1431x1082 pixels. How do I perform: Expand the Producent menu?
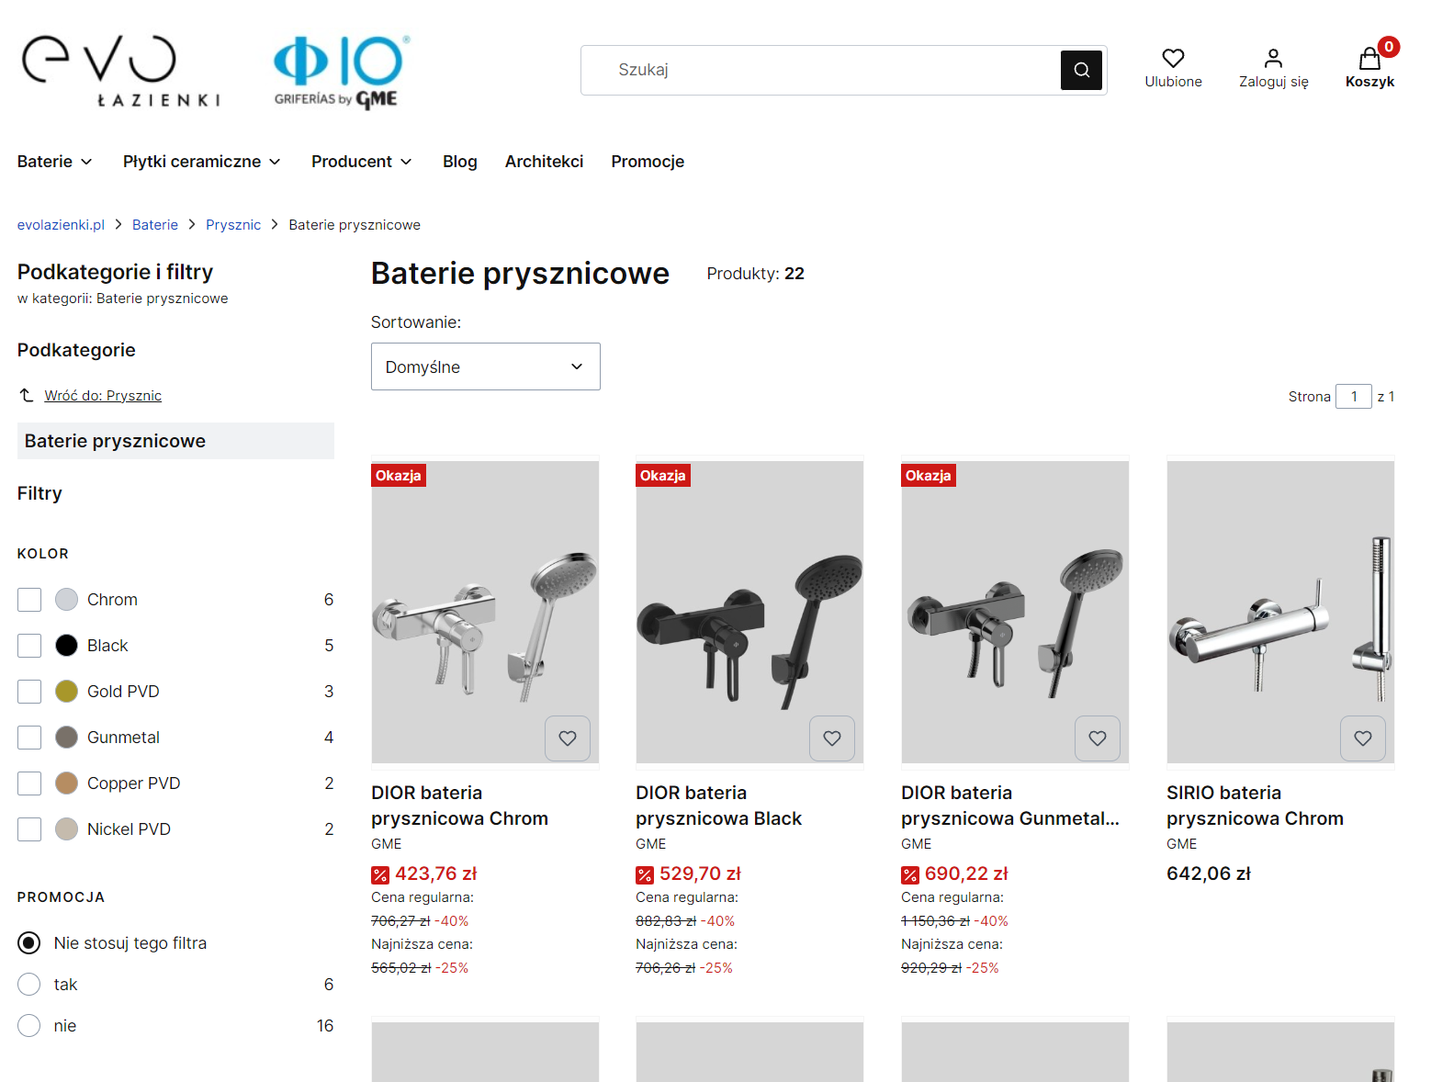361,161
